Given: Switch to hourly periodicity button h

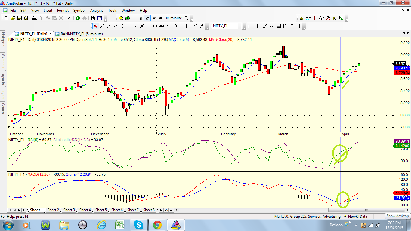Looking at the screenshot, I should tap(141, 18).
